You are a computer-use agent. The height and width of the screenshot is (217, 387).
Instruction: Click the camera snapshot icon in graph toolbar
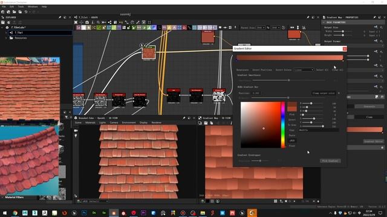tap(87, 22)
